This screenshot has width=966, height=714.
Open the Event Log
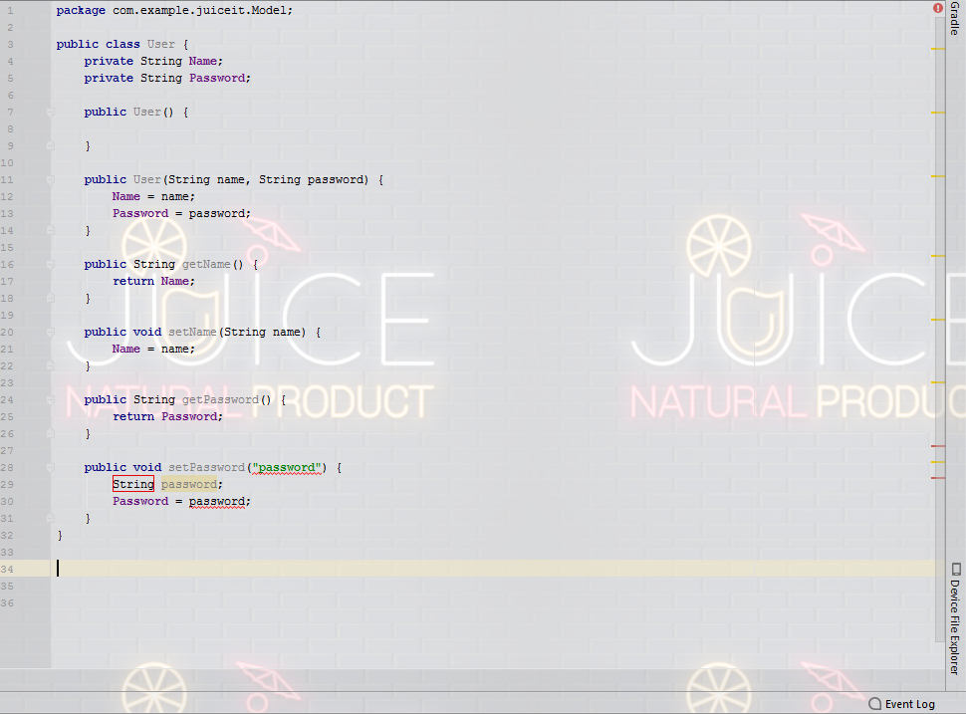(902, 704)
